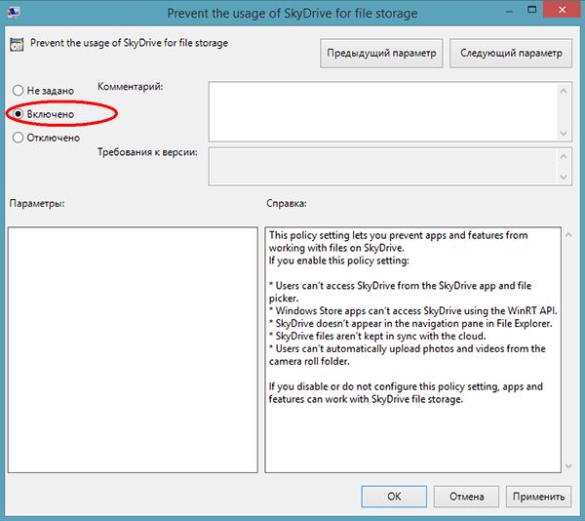Click help panel scroll down arrow
Screen dimensions: 585x521
point(568,465)
